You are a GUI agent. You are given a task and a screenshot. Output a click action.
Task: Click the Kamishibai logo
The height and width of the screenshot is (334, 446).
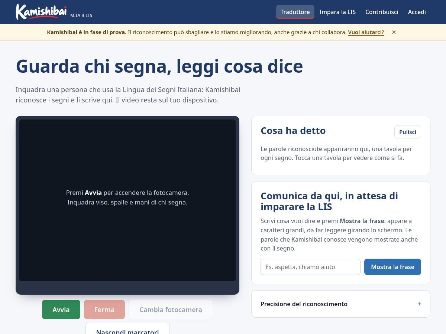click(x=41, y=12)
